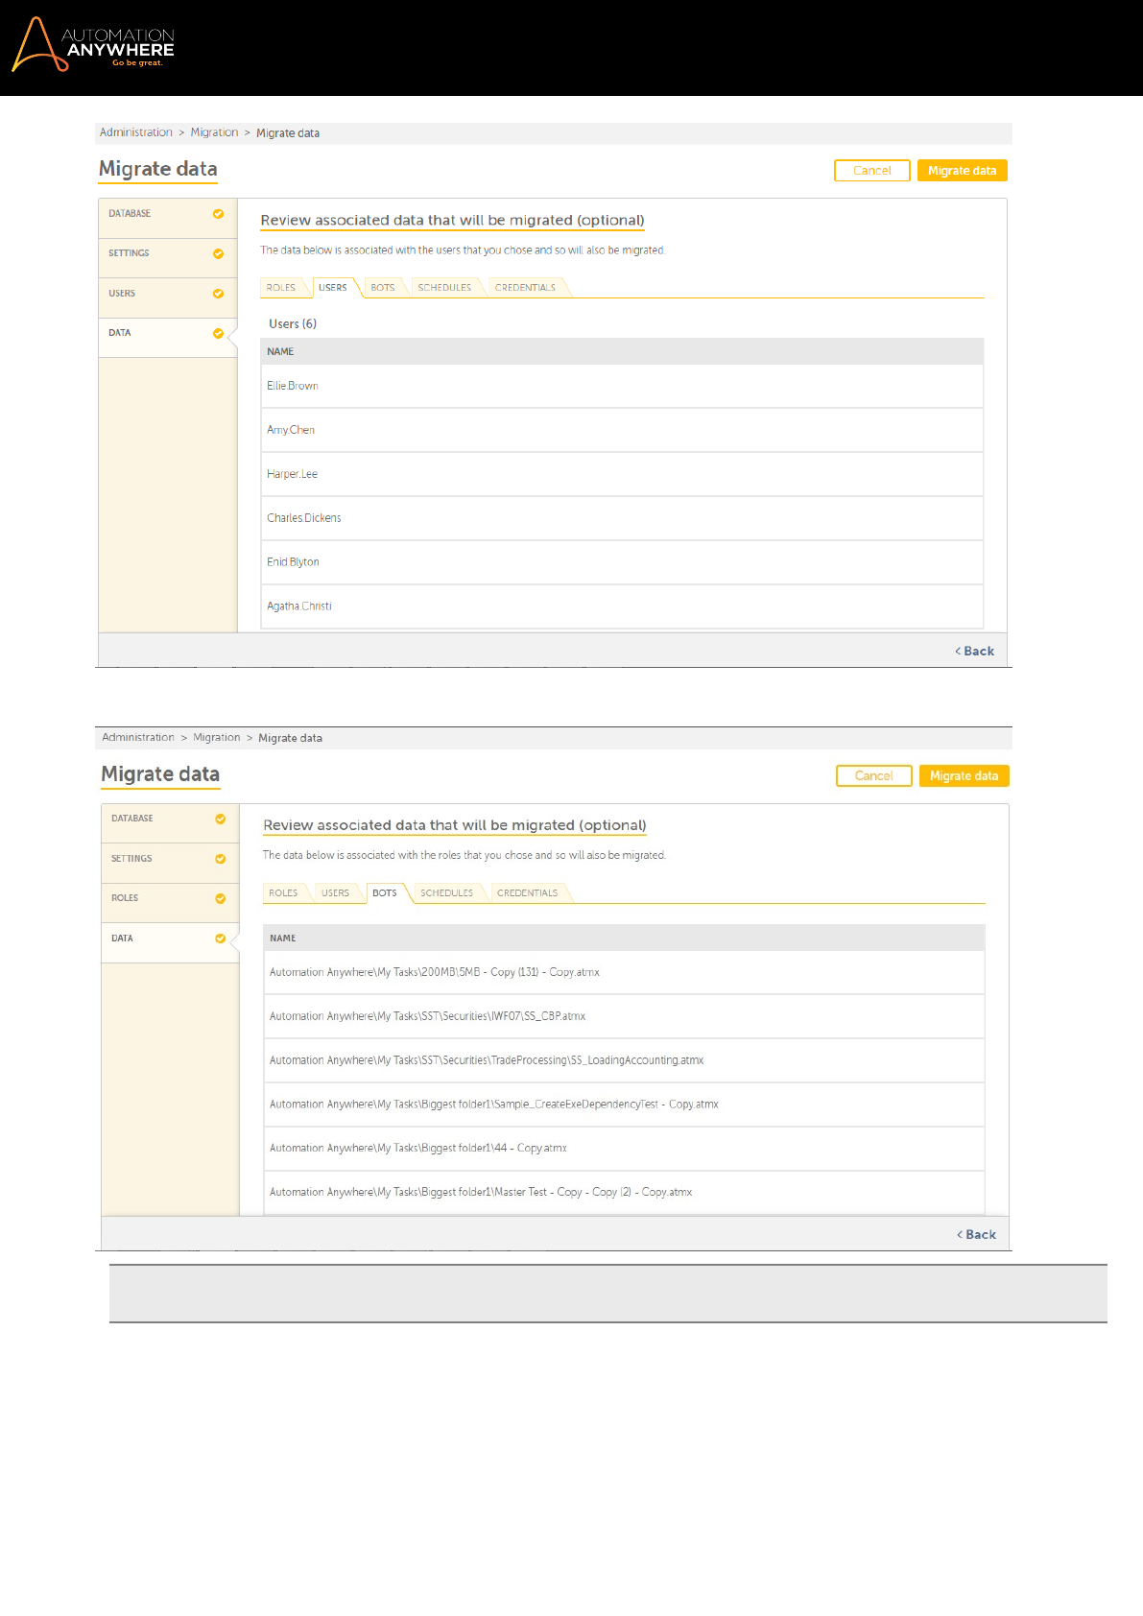Select user row Charles.Dickens

(x=622, y=518)
